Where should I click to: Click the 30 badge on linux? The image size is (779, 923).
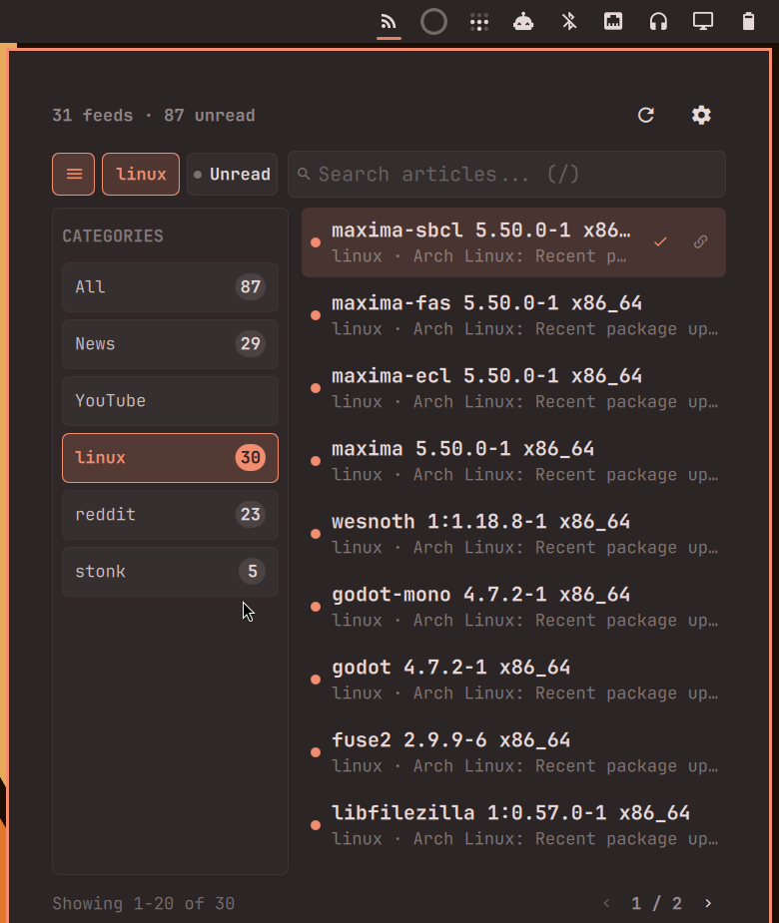point(251,457)
